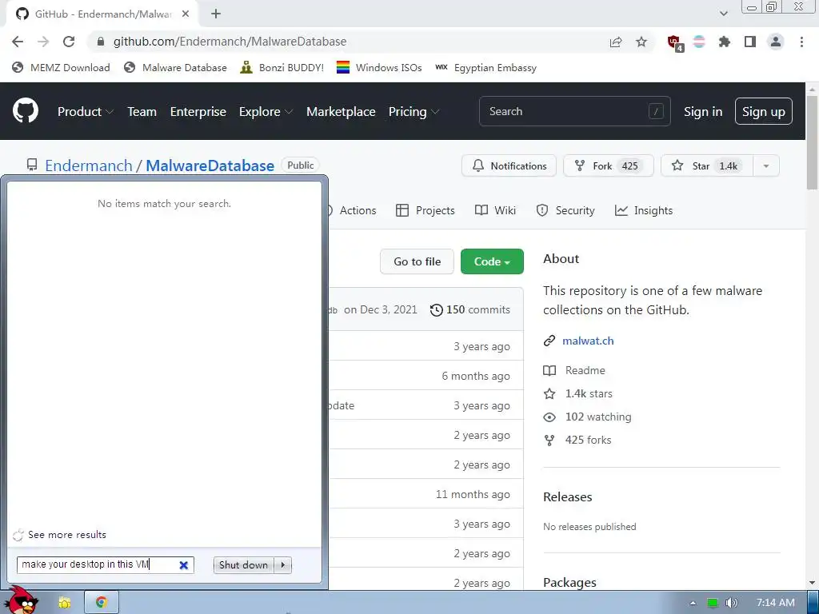This screenshot has width=819, height=614.
Task: Reload the page with the refresh icon
Action: pyautogui.click(x=69, y=42)
